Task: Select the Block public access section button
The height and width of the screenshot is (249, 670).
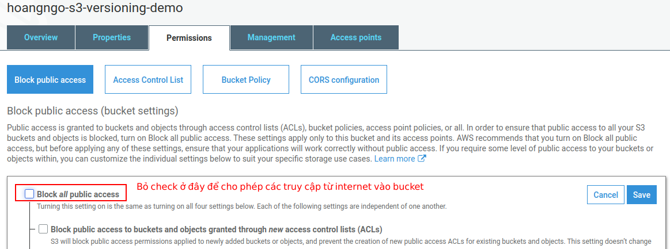Action: (x=50, y=80)
